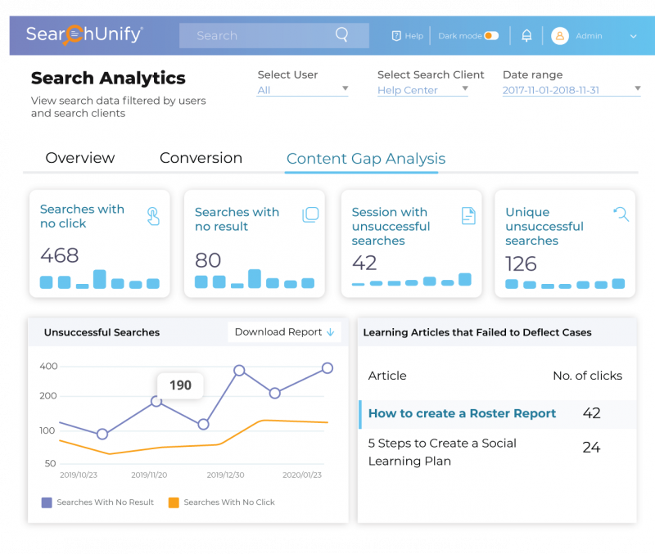The width and height of the screenshot is (655, 554).
Task: Click the Searches With No Result legend swatch
Action: point(47,502)
